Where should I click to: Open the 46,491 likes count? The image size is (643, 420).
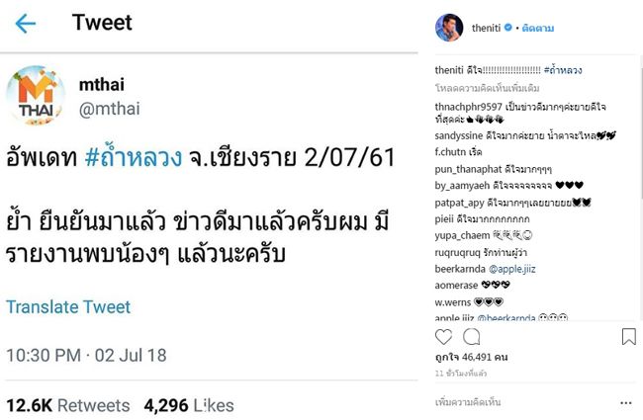[x=471, y=359]
